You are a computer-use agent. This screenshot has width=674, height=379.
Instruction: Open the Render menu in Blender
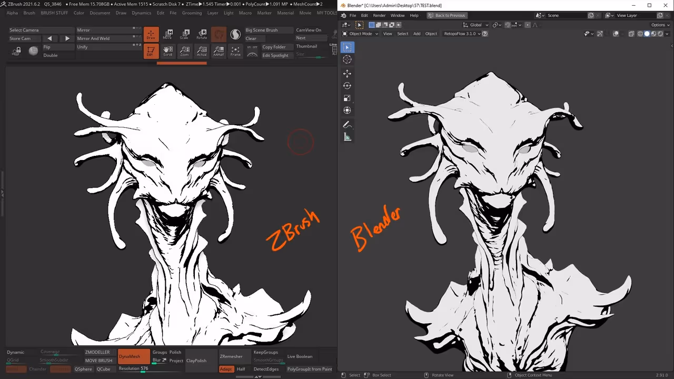click(x=379, y=15)
